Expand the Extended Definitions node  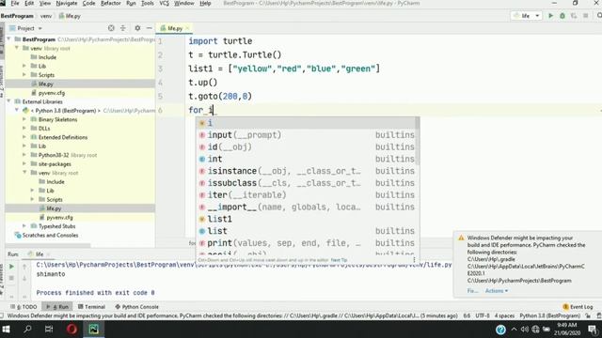tap(24, 137)
